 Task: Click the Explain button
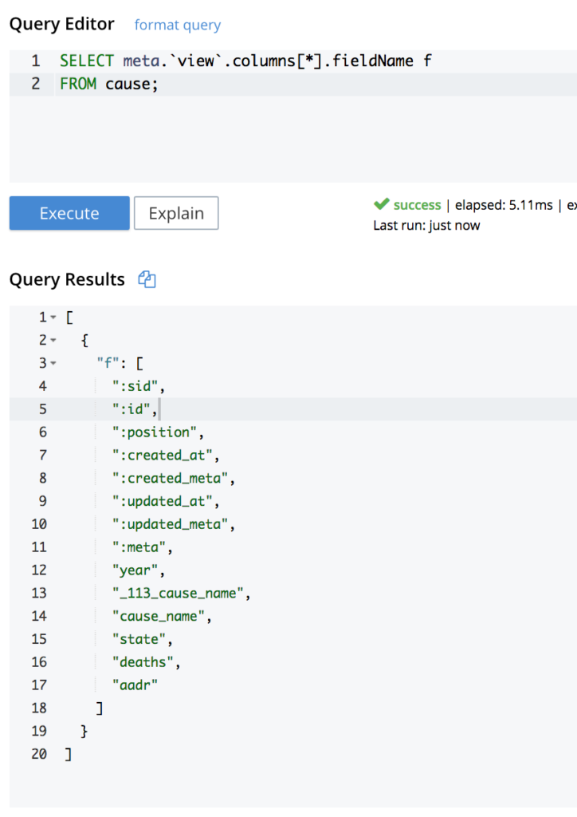coord(175,213)
